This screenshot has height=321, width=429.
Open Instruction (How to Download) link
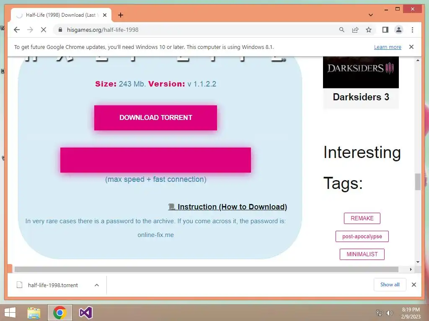[227, 207]
